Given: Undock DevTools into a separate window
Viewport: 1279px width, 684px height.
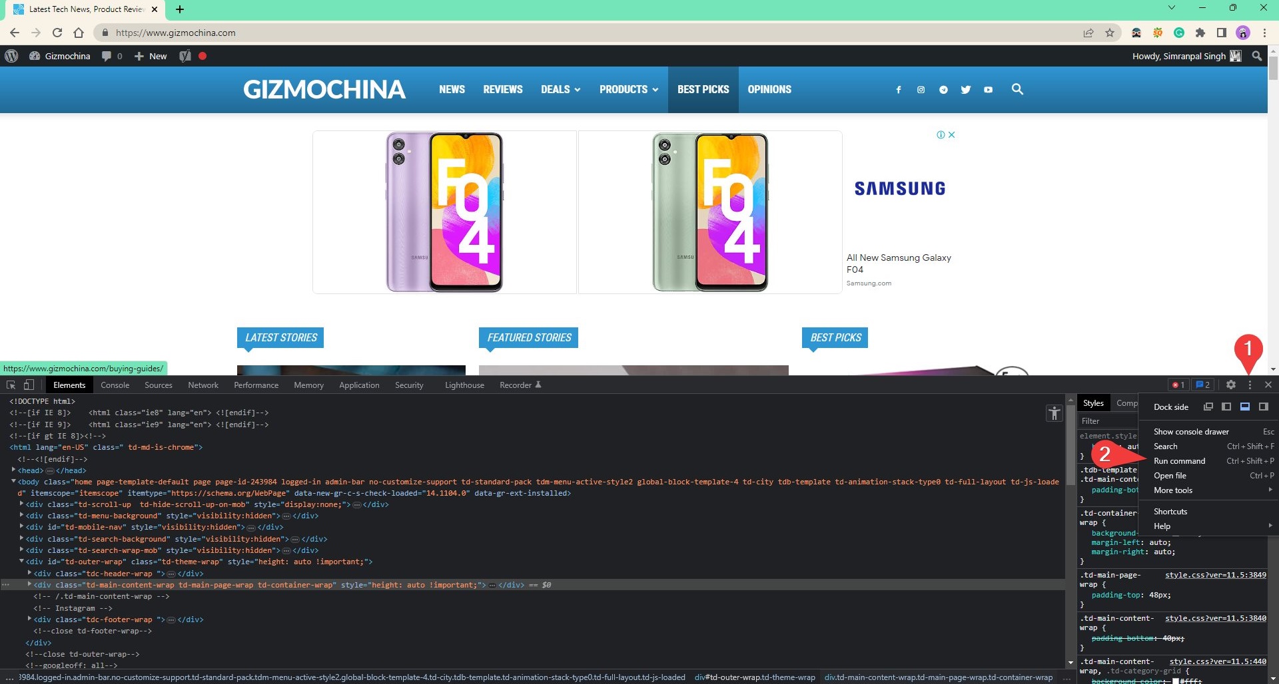Looking at the screenshot, I should click(1208, 407).
